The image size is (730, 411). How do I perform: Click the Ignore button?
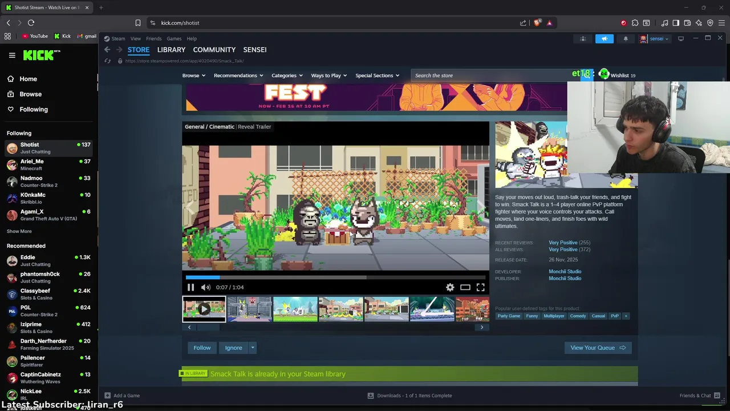[233, 348]
